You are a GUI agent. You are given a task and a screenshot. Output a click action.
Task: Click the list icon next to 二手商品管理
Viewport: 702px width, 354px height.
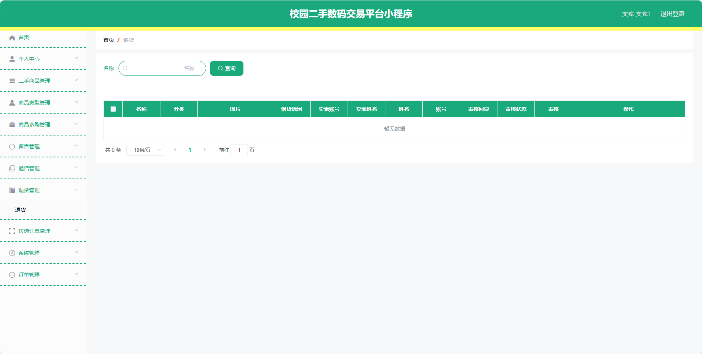pyautogui.click(x=12, y=81)
